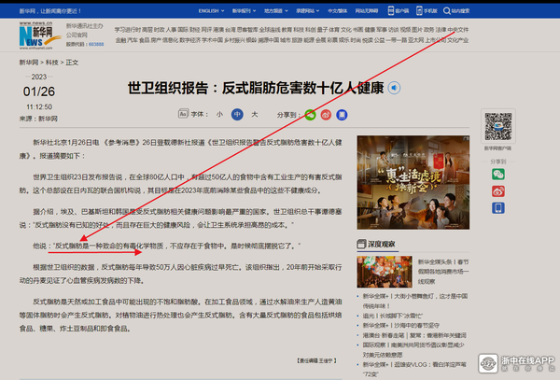The image size is (560, 380).
Task: Click the right sidebar Weibo share icon
Action: [x=497, y=190]
